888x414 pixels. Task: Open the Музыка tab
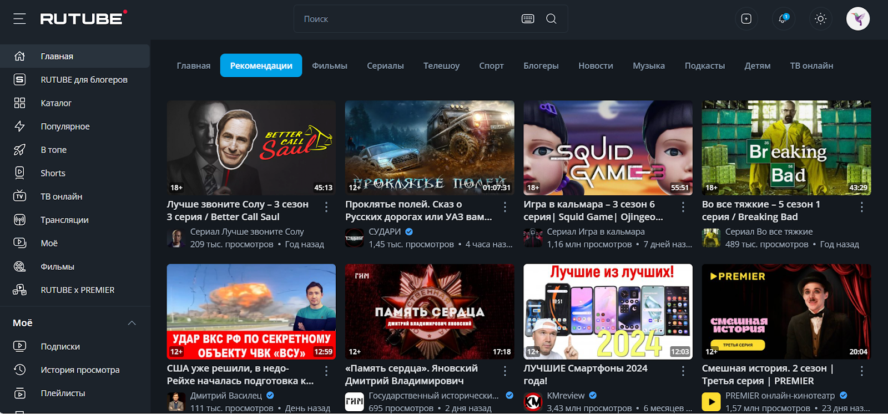pos(649,65)
